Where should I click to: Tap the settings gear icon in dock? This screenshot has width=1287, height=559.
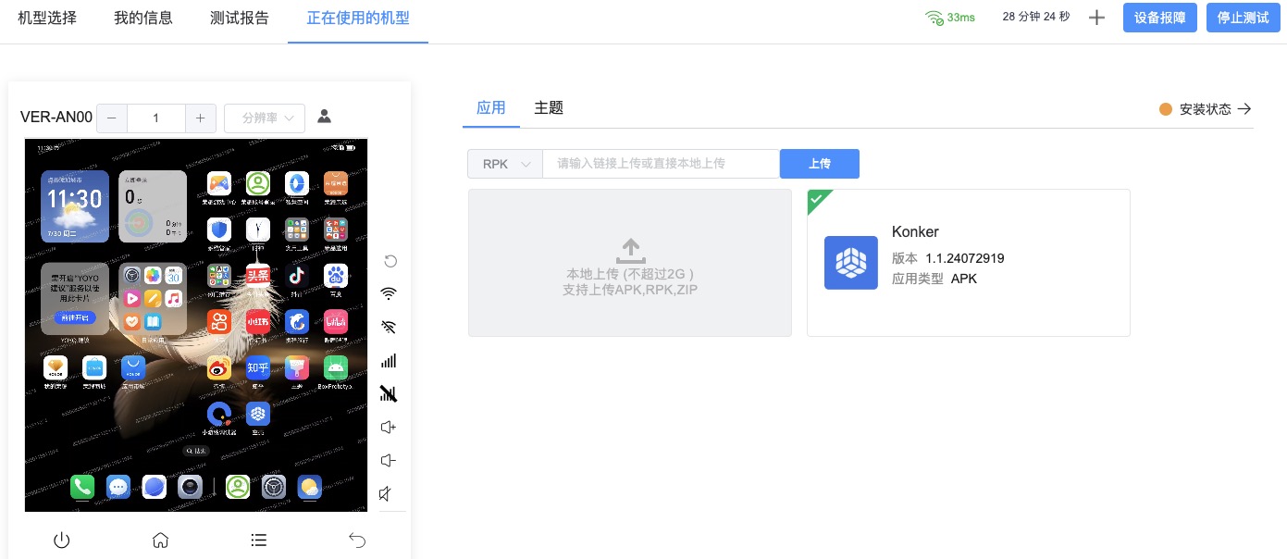273,487
